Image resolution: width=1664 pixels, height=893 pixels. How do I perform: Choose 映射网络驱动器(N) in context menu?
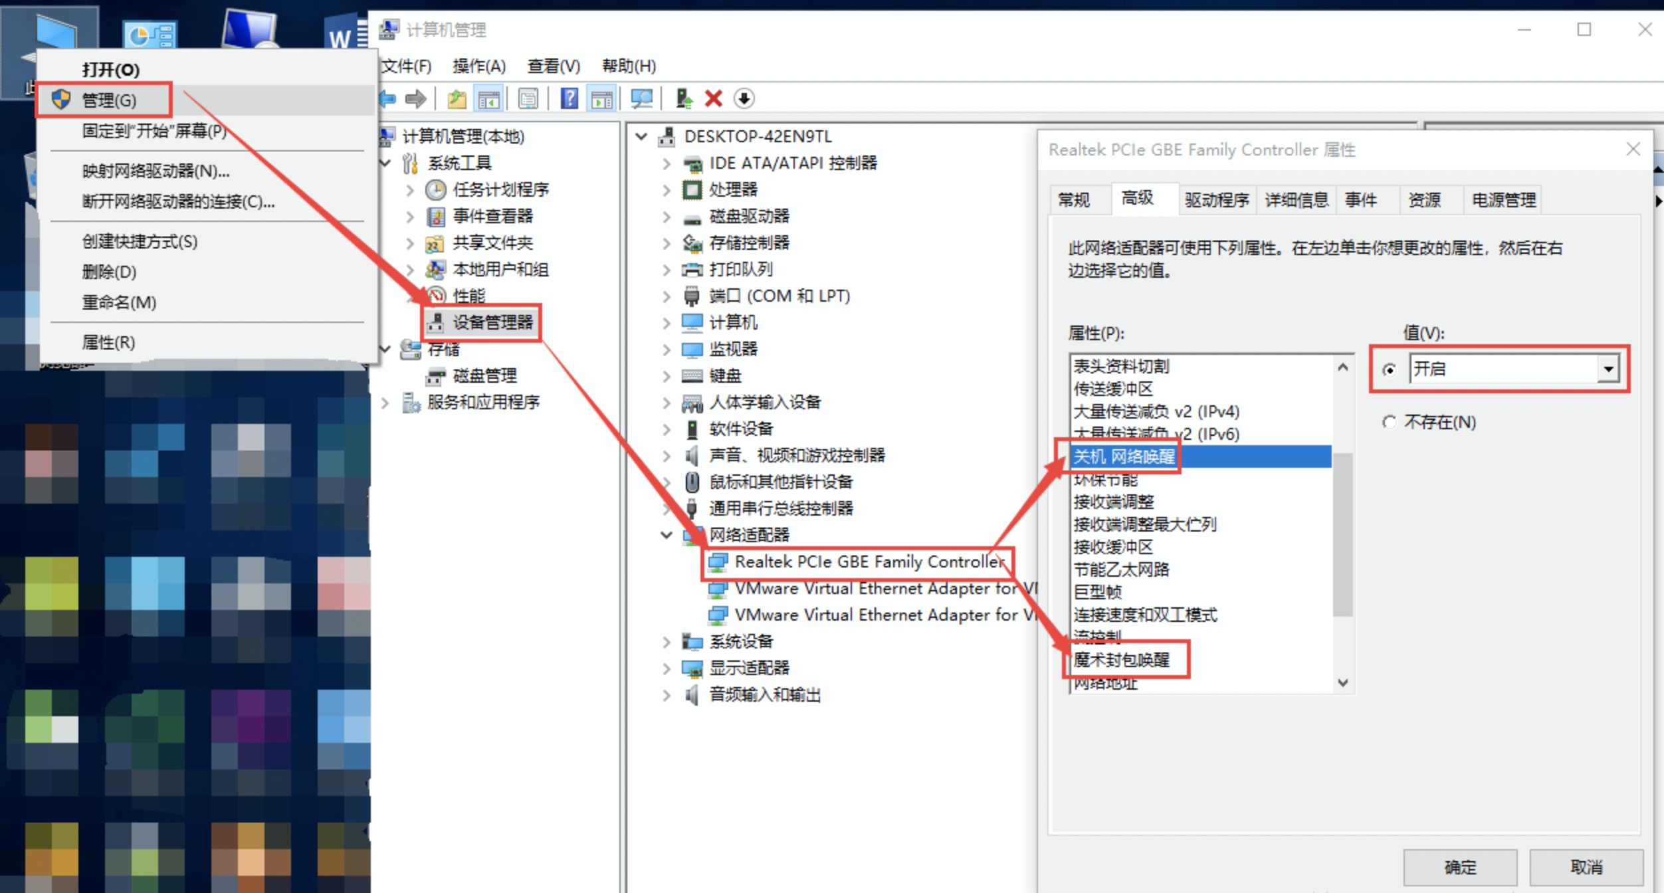click(x=207, y=171)
